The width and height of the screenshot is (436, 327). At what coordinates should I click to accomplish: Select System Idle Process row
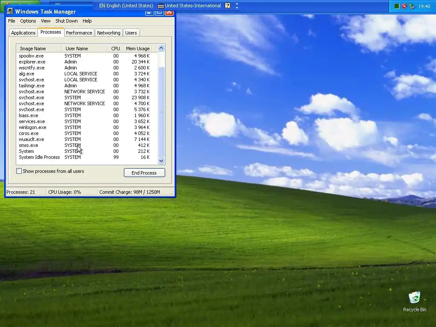point(87,157)
